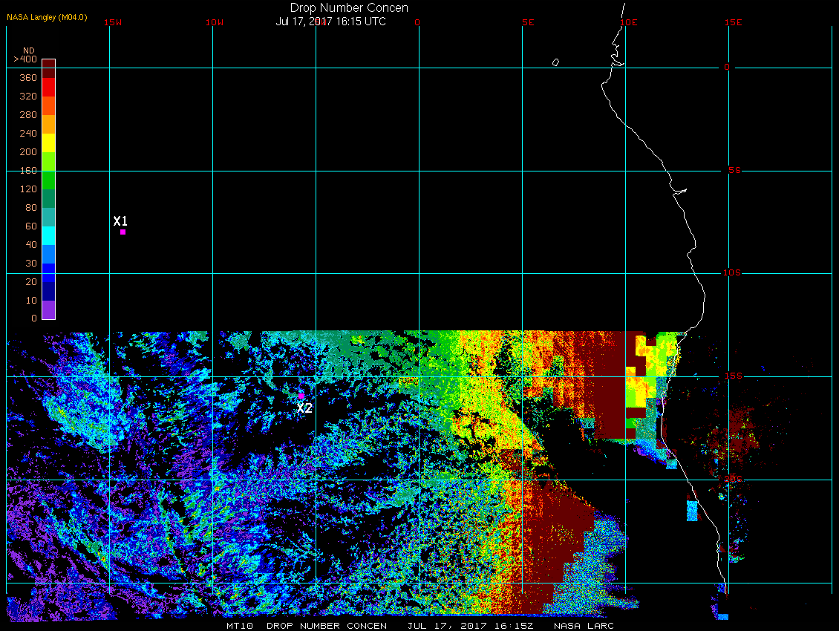The image size is (839, 631).
Task: Click the 15S latitude label
Action: (733, 376)
